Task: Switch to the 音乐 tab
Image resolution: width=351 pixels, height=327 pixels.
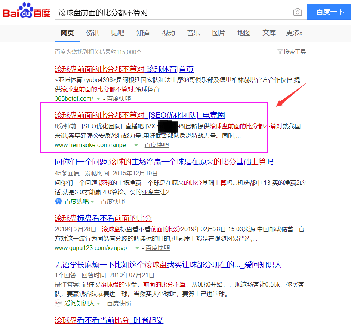Action: pyautogui.click(x=193, y=33)
